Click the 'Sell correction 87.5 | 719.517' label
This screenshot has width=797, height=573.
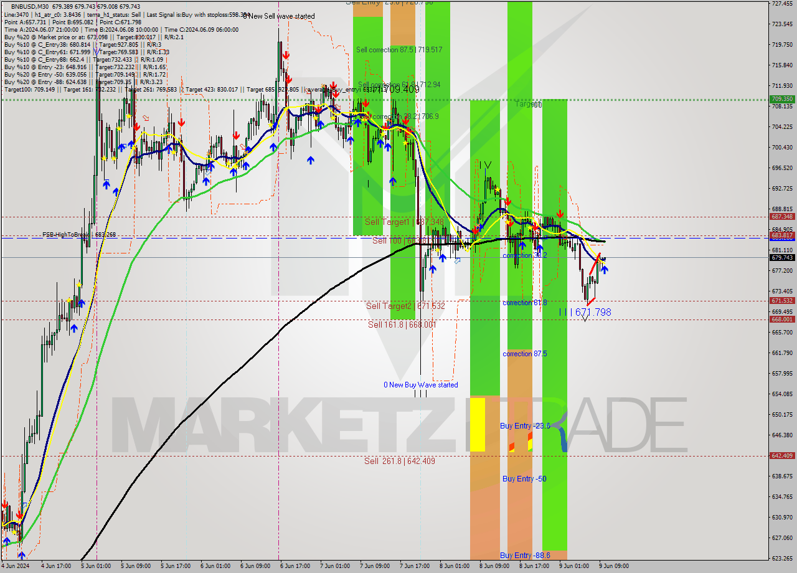pyautogui.click(x=399, y=49)
